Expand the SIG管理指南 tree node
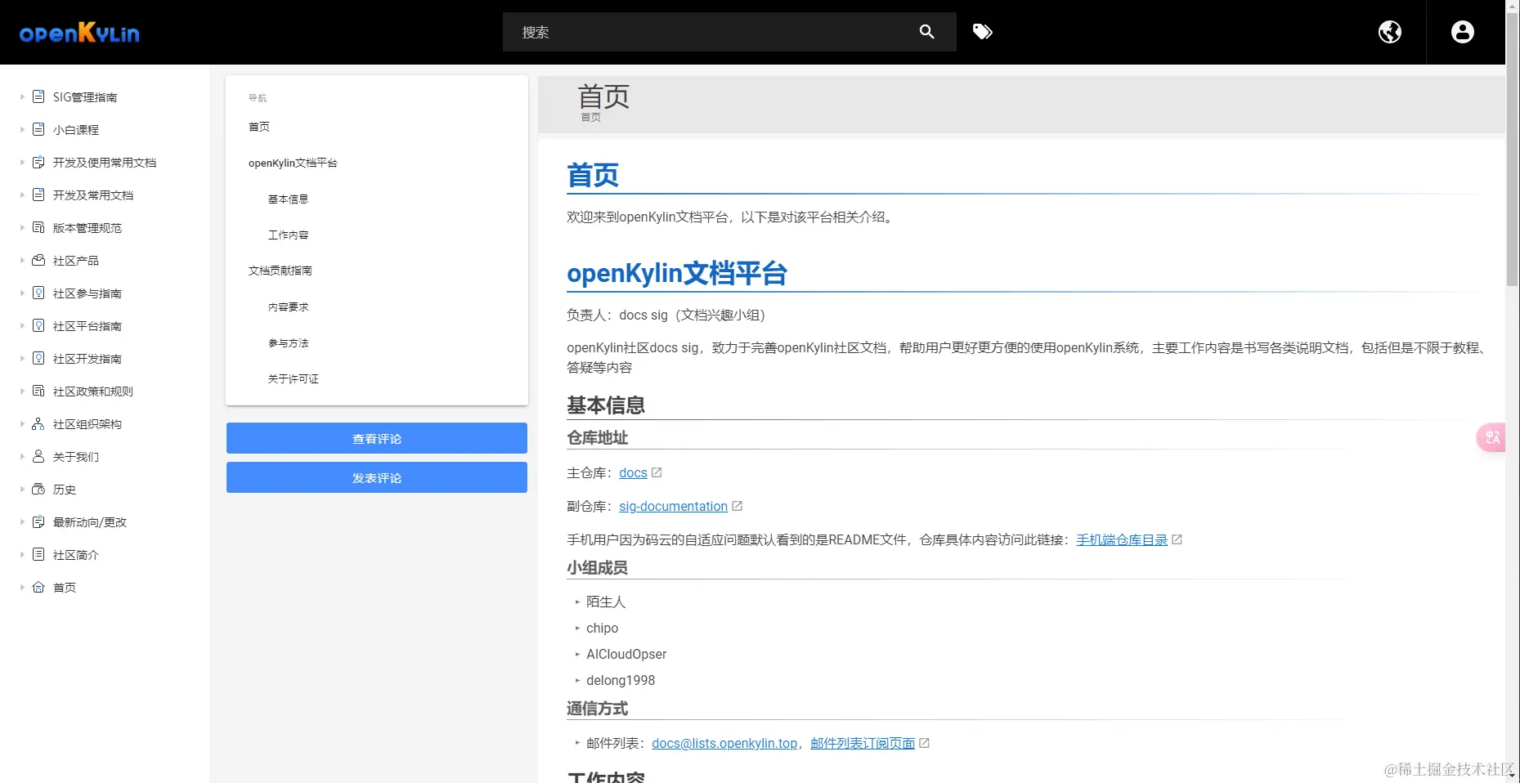This screenshot has height=783, width=1520. (x=22, y=96)
